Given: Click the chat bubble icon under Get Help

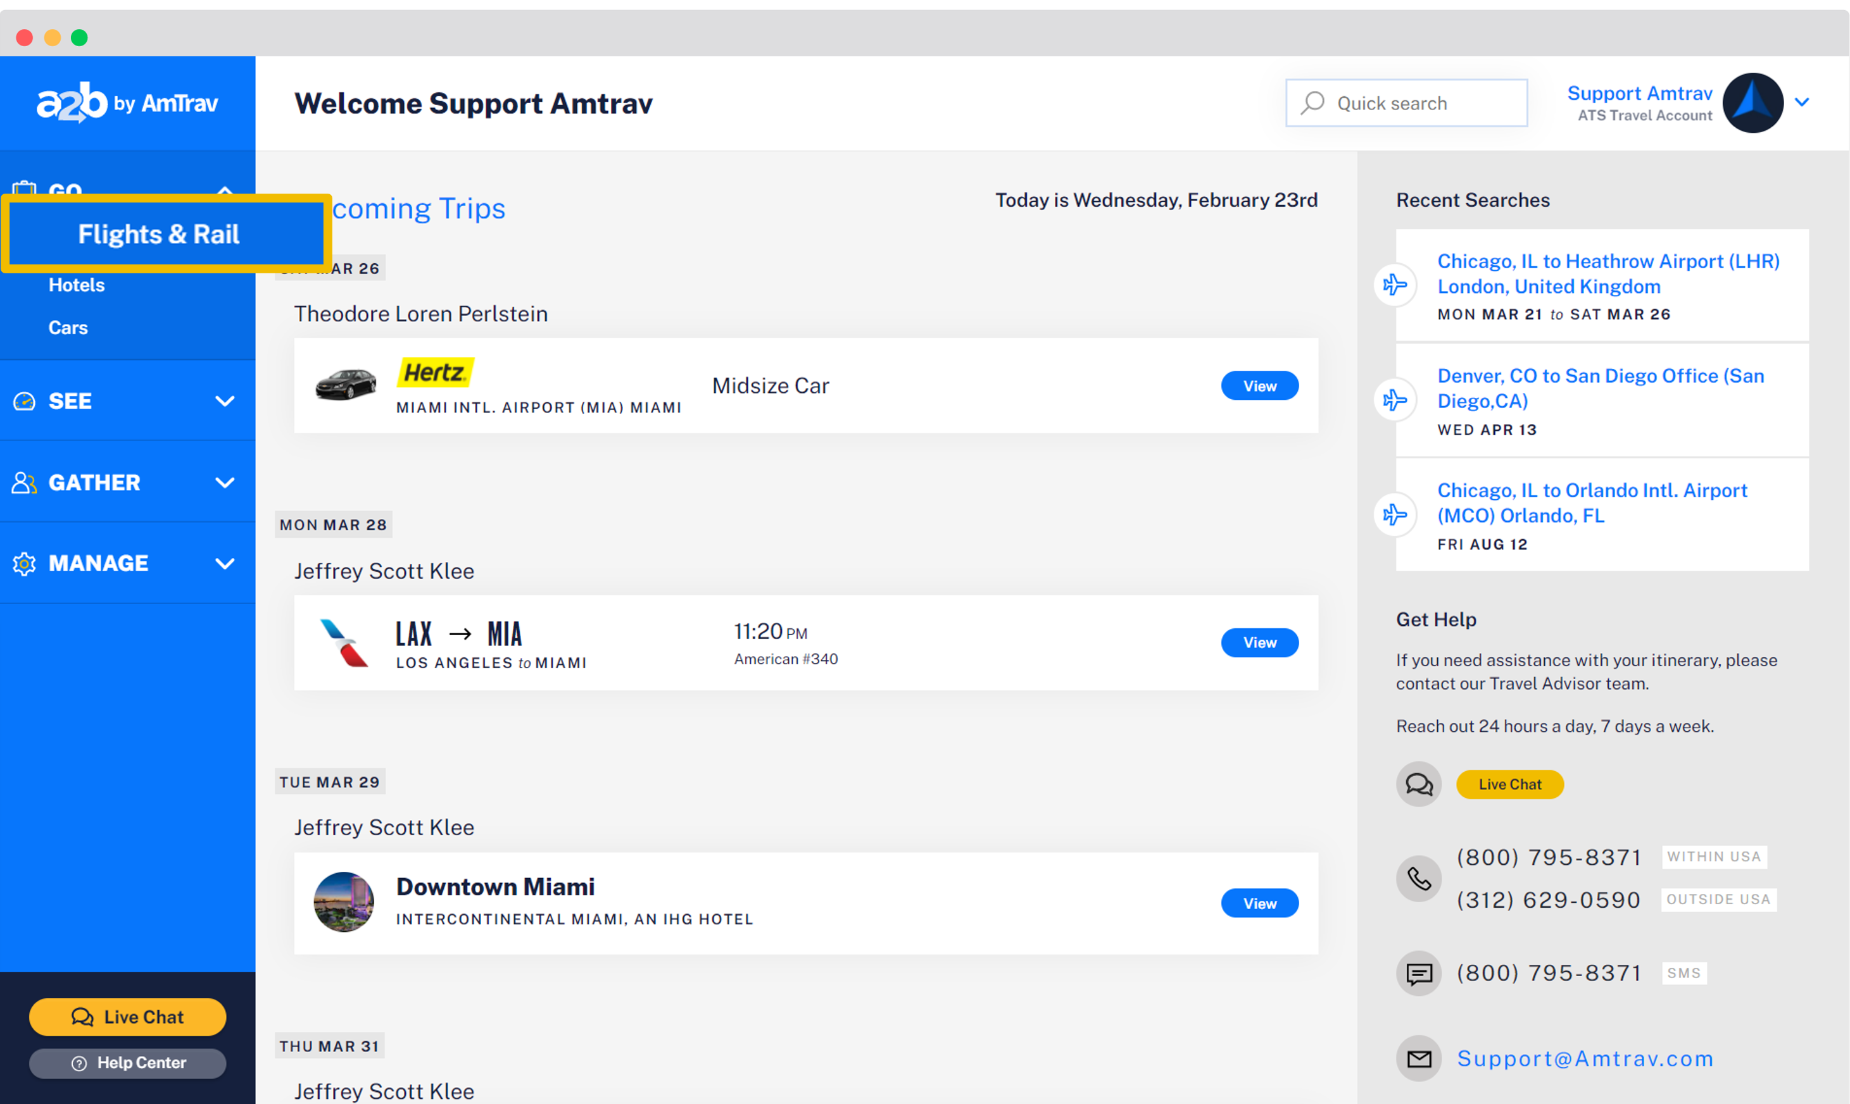Looking at the screenshot, I should pyautogui.click(x=1418, y=784).
